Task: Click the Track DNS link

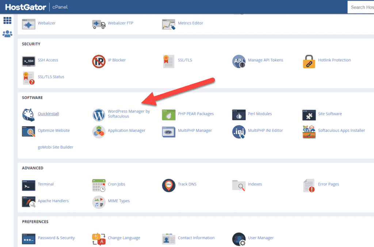Action: (x=187, y=184)
